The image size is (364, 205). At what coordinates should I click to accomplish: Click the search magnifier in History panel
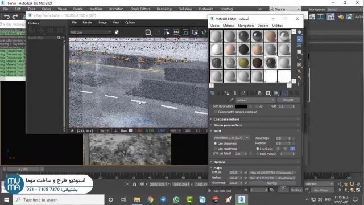(59, 38)
